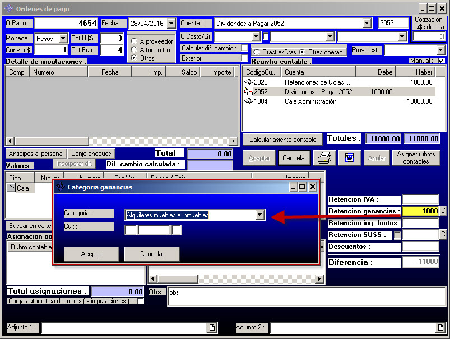Toggle the Manual checkbox
The height and width of the screenshot is (339, 450).
pyautogui.click(x=442, y=61)
